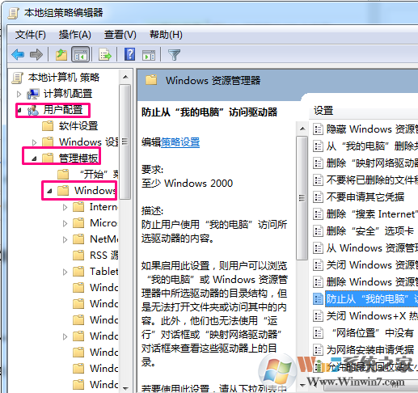Open the 操作(A) menu
This screenshot has width=418, height=393.
(75, 35)
